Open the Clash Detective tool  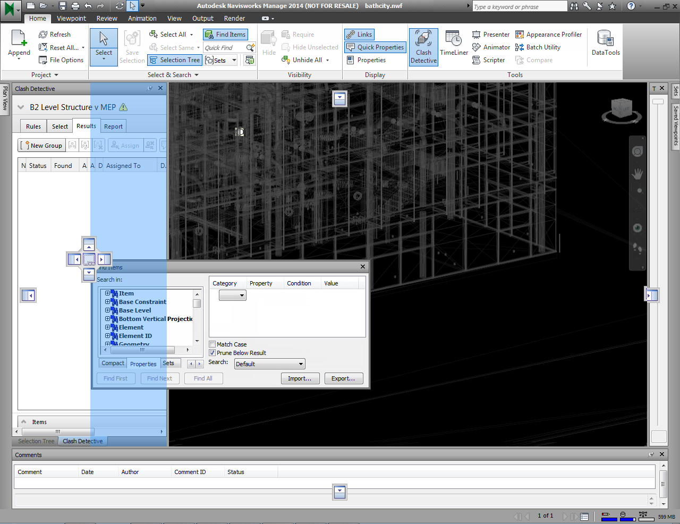(423, 47)
